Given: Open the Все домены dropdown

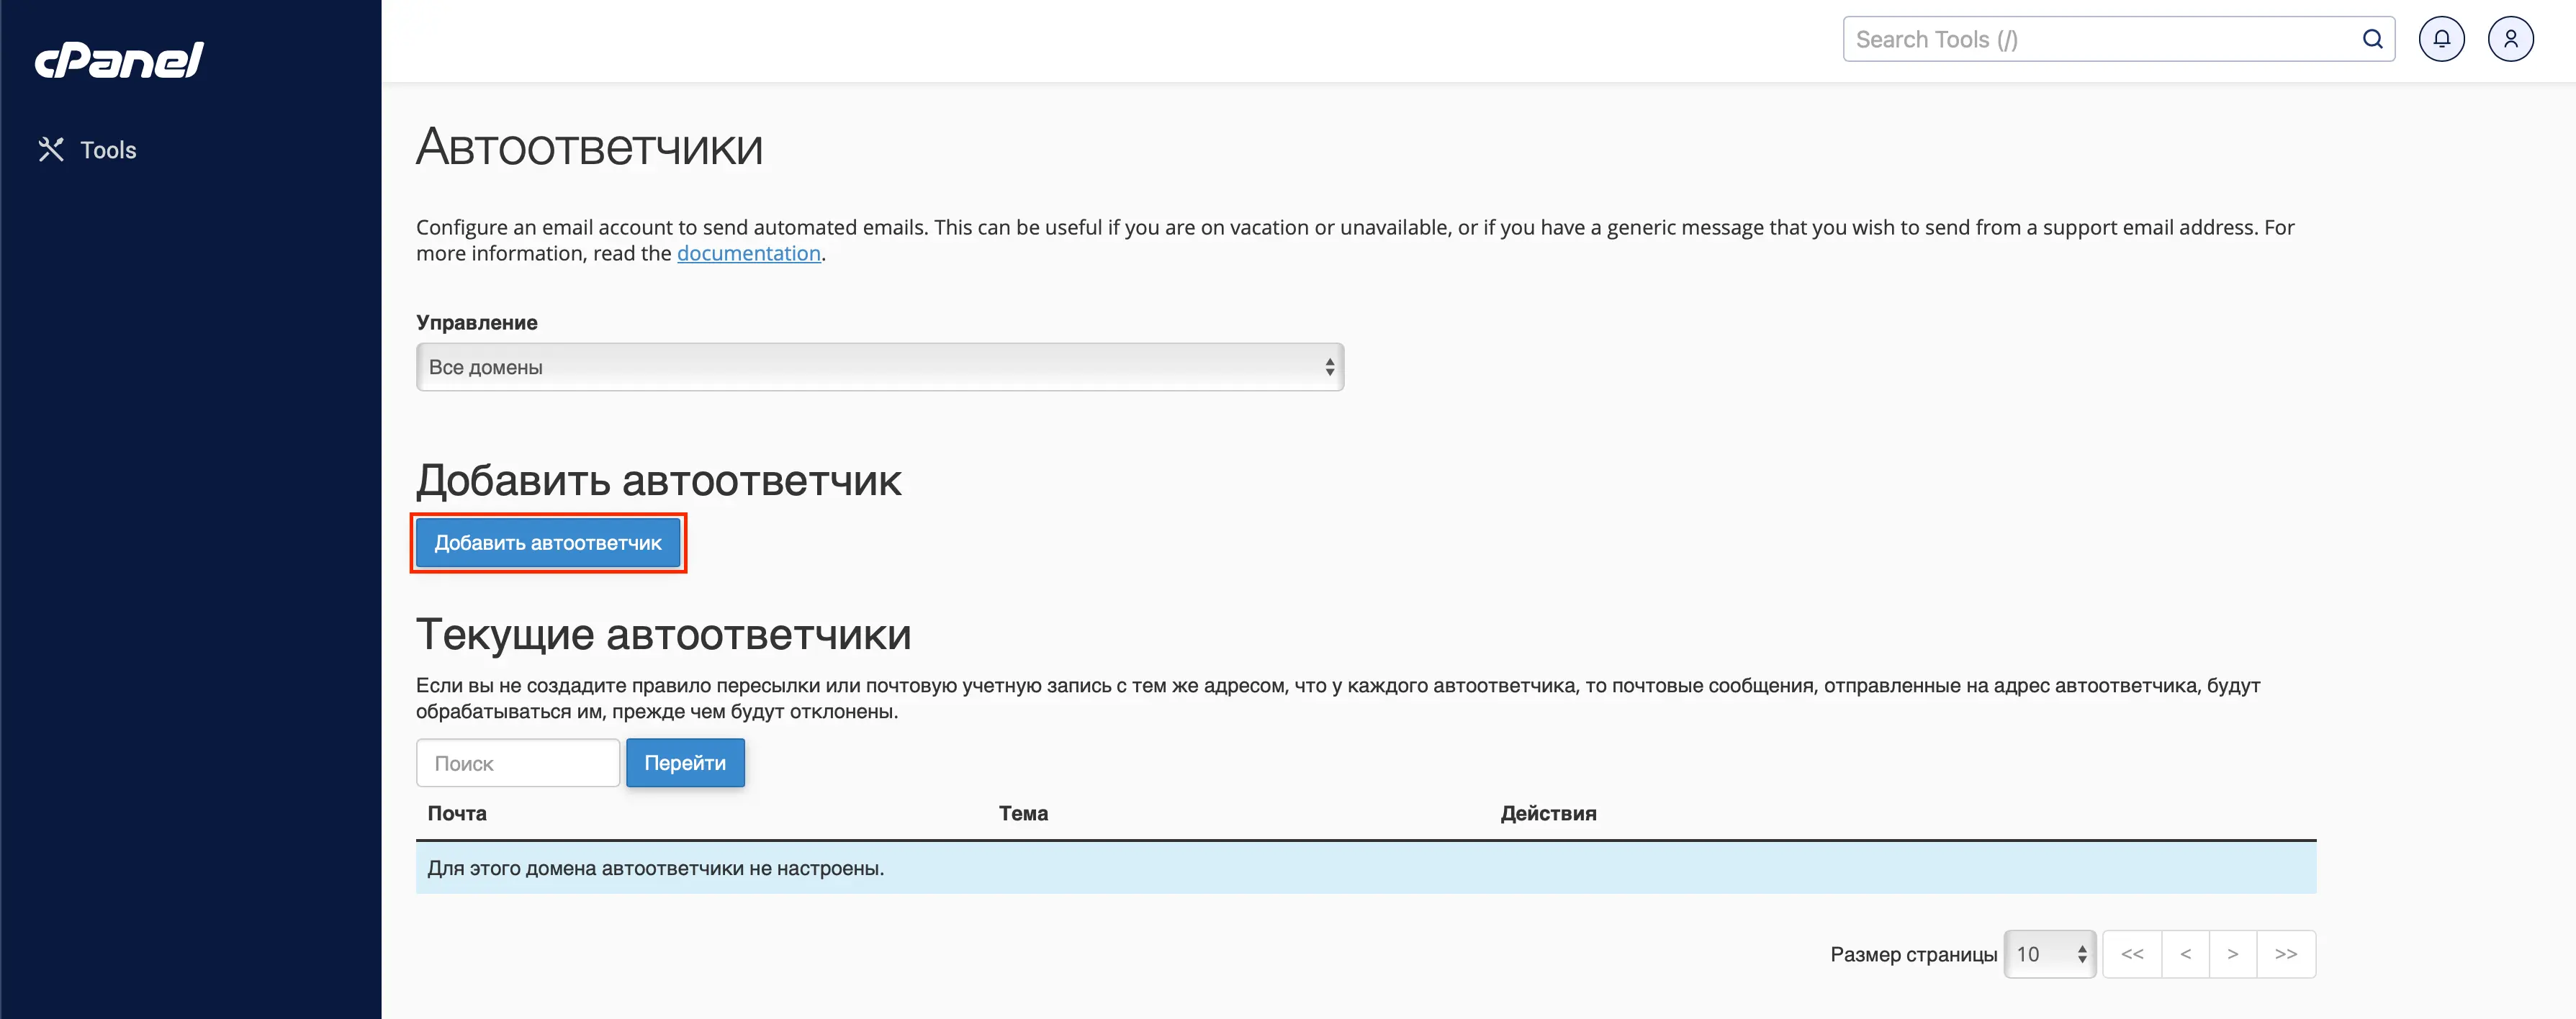Looking at the screenshot, I should (x=879, y=367).
